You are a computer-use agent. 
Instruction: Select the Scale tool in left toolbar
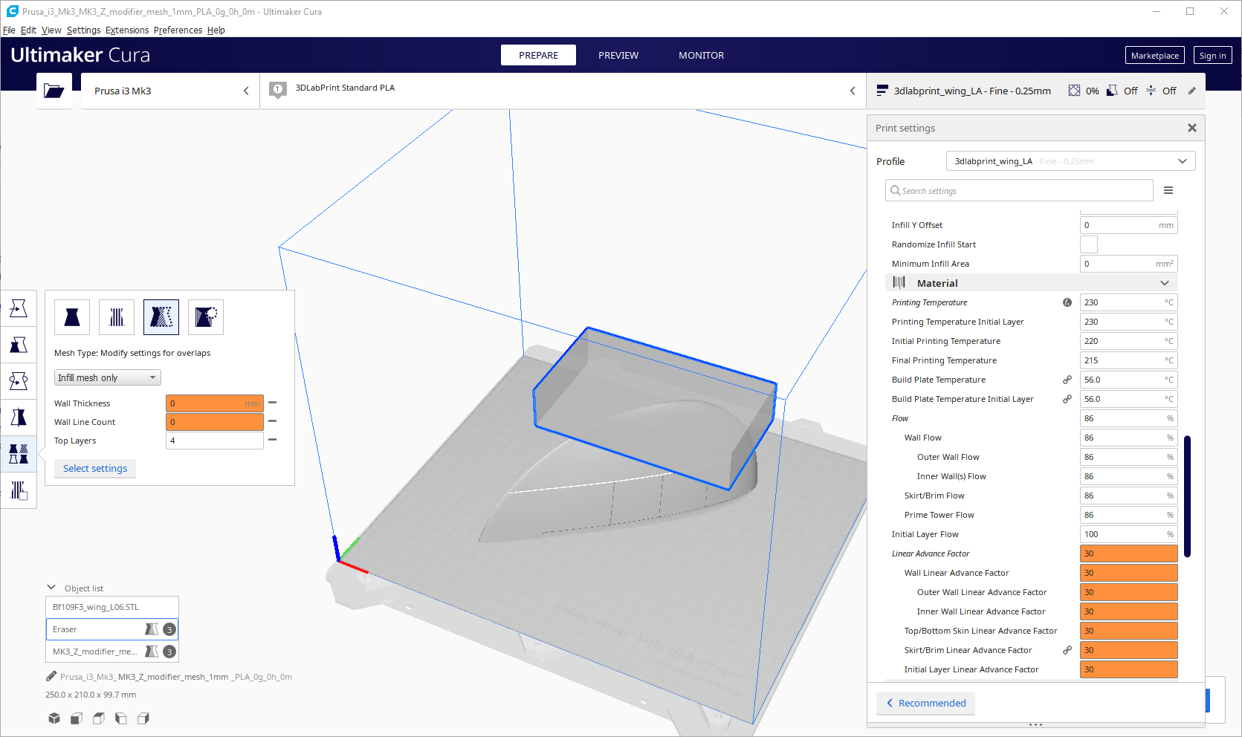coord(19,345)
